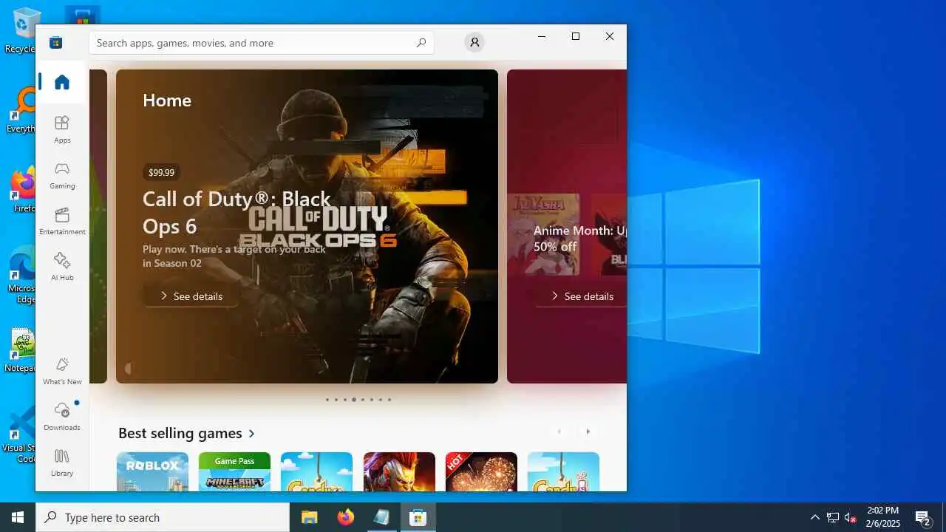Open the Roblox game tile
Viewport: 946px width, 532px height.
tap(152, 471)
